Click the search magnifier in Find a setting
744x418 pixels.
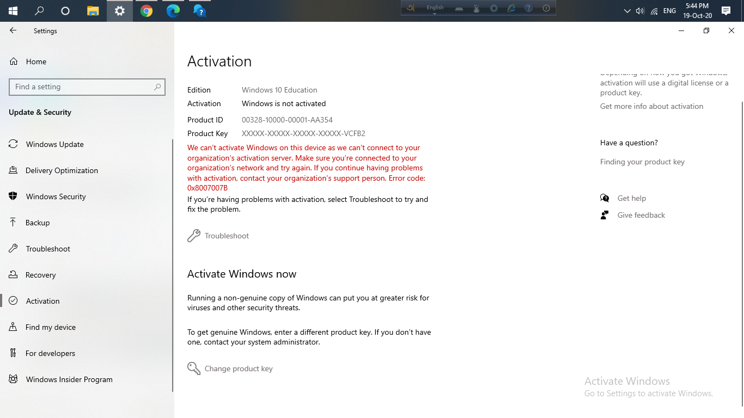pos(157,87)
